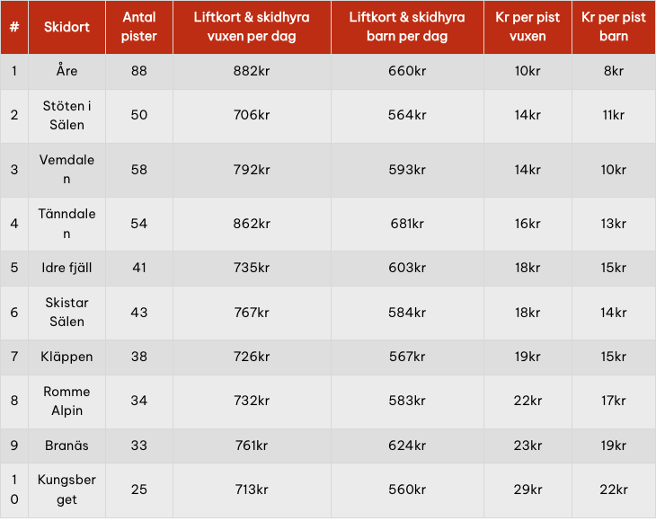Click Branäs piste count of 33
The width and height of the screenshot is (656, 521).
point(138,445)
